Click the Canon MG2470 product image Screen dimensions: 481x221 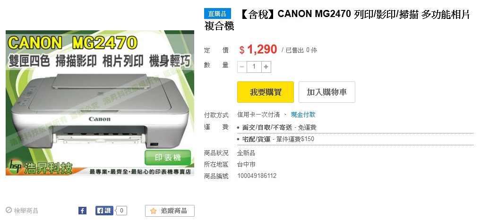100,103
